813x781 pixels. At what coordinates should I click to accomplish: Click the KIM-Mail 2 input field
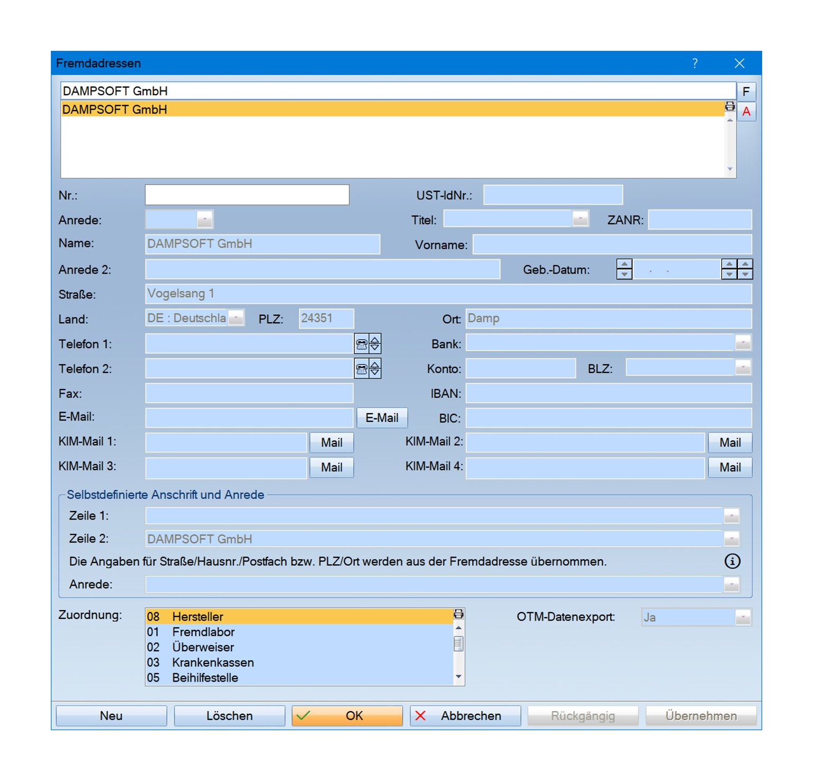click(x=585, y=442)
